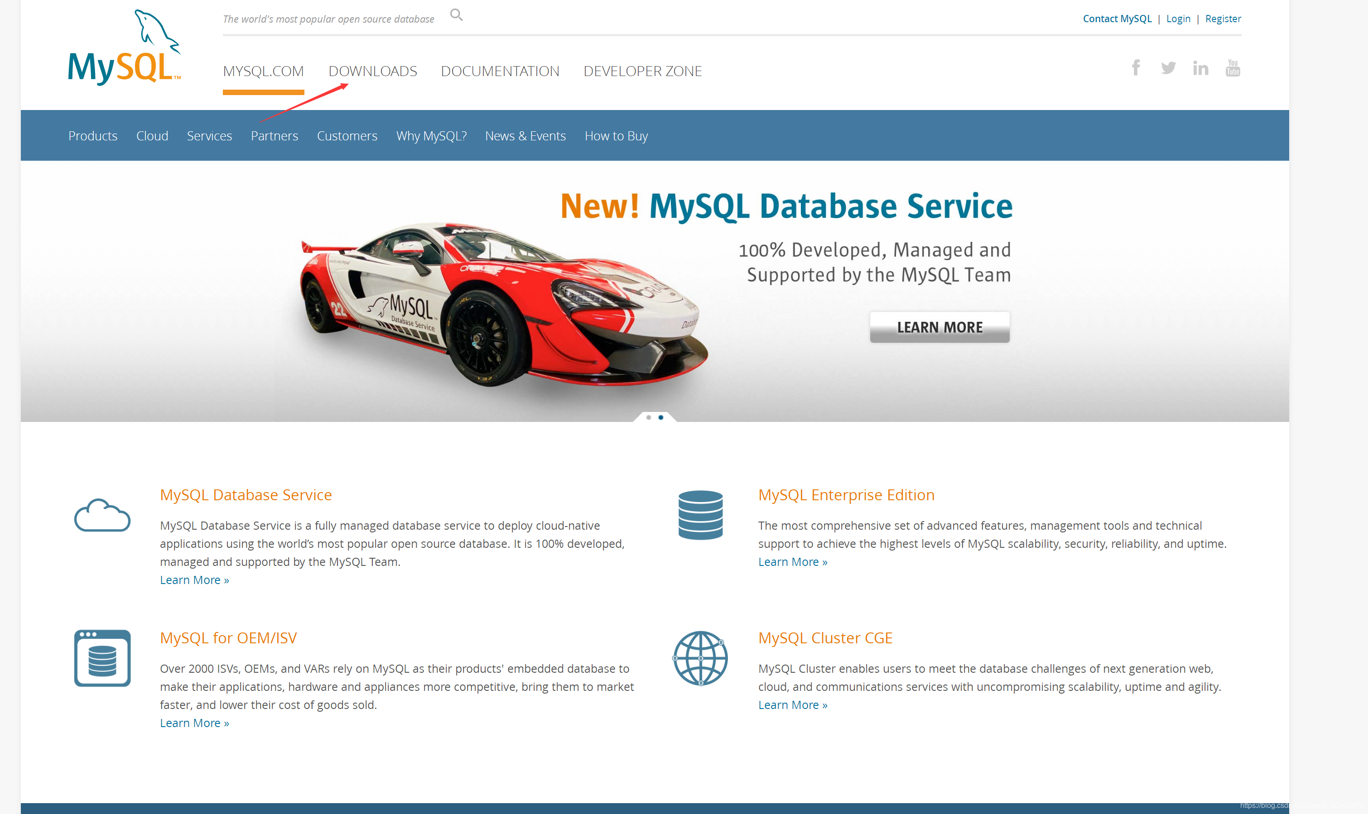
Task: Click the LEARN MORE banner button
Action: point(939,327)
